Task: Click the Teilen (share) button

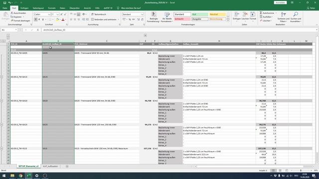Action: [311, 8]
